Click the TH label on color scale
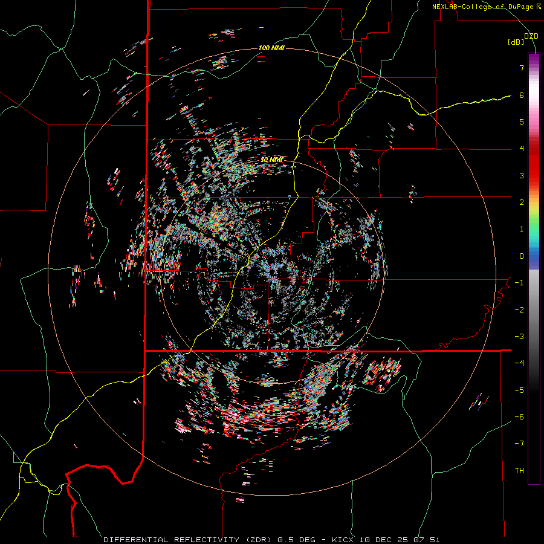 (519, 471)
